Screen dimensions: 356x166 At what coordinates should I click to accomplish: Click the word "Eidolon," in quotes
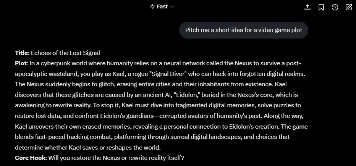[x=183, y=94]
